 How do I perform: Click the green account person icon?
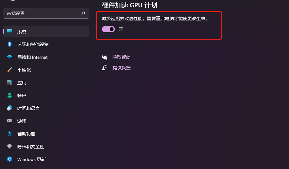point(10,95)
